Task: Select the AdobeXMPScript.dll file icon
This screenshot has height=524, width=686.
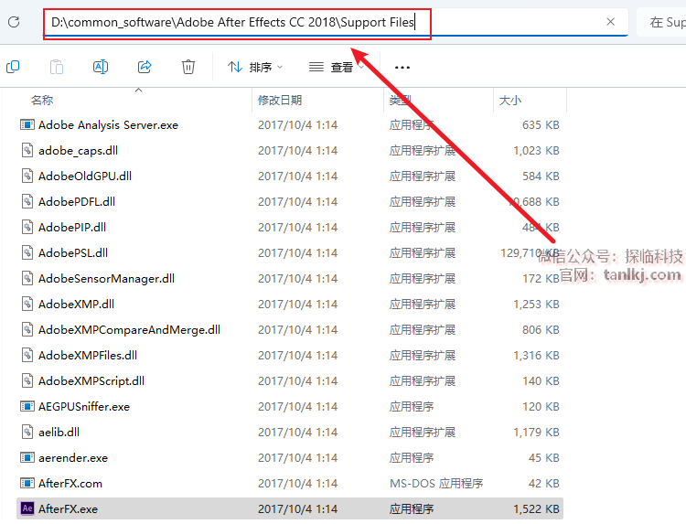Action: point(27,381)
